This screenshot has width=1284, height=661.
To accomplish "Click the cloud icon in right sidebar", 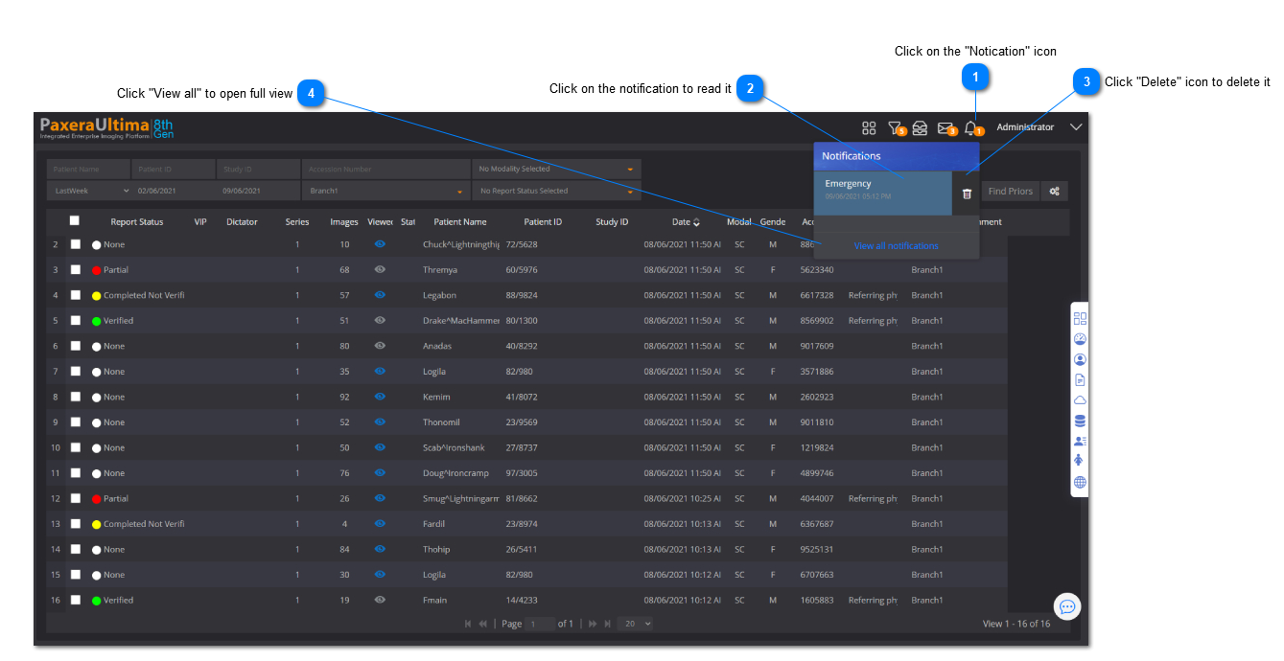I will 1080,400.
